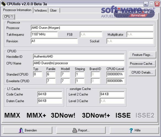The width and height of the screenshot is (161, 137).
Task: Click the exit door icon on Beenden
Action: (x=21, y=130)
